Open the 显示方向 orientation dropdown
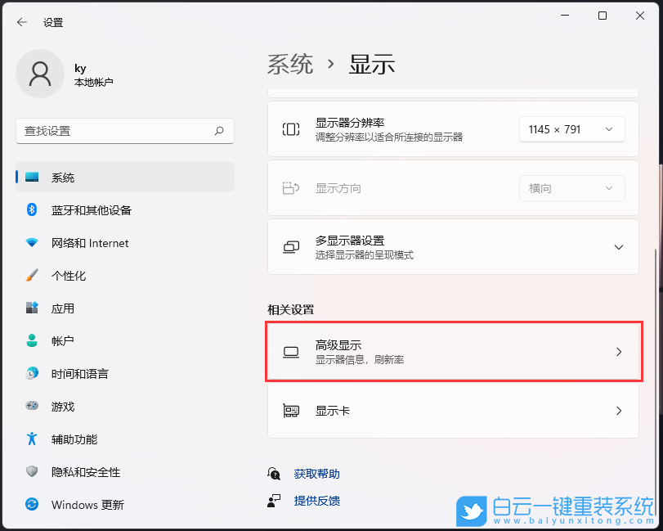The image size is (663, 531). pyautogui.click(x=571, y=187)
